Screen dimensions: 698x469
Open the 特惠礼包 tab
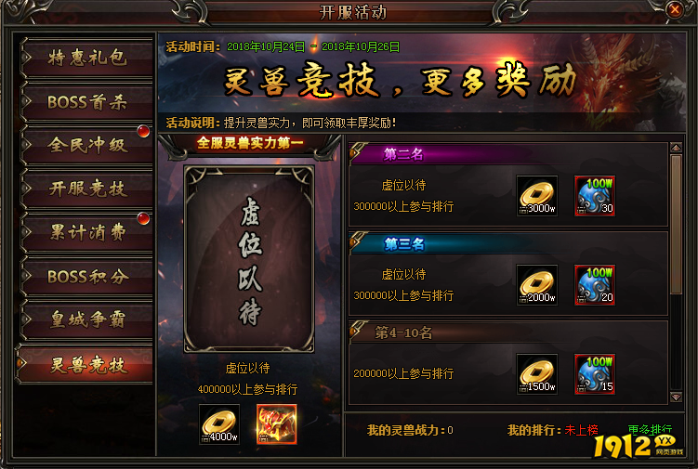(86, 58)
